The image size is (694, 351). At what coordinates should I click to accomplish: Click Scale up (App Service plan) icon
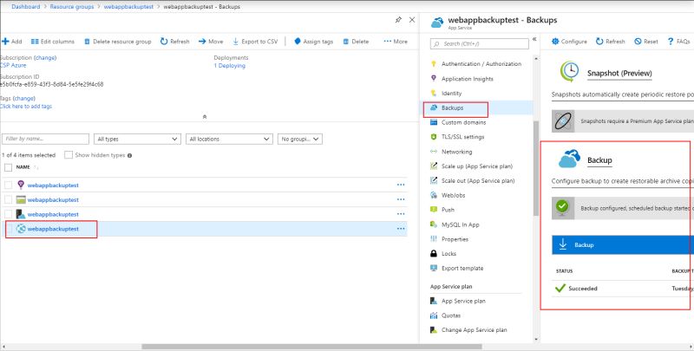(x=434, y=166)
